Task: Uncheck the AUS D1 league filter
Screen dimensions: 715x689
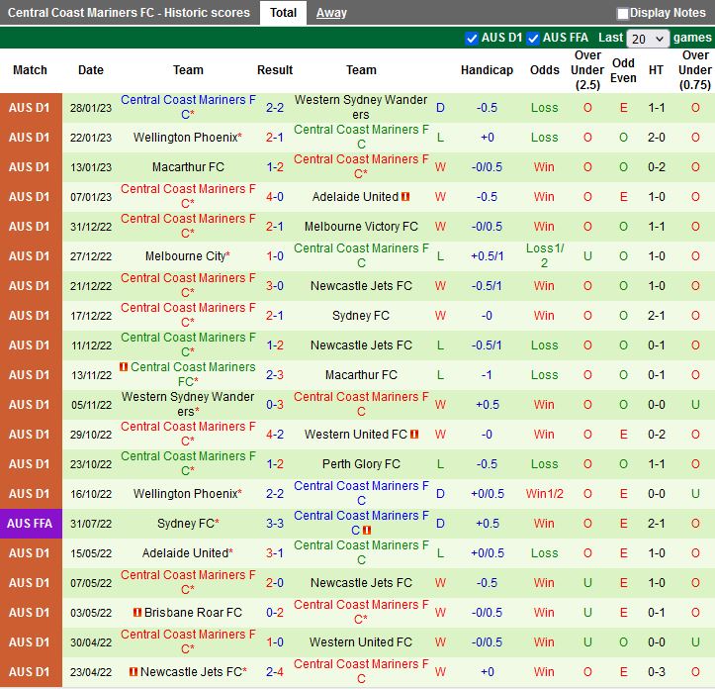Action: pyautogui.click(x=472, y=38)
